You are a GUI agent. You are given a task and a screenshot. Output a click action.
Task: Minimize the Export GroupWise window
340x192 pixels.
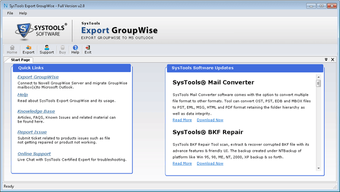point(311,6)
